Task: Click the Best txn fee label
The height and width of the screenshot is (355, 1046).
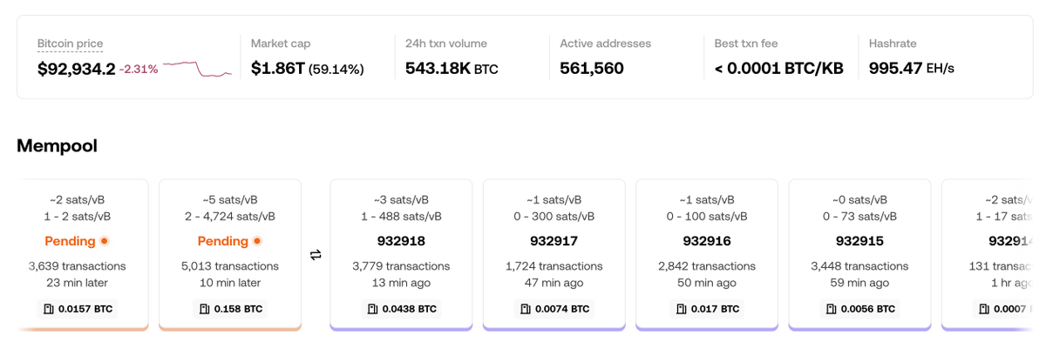Action: tap(746, 44)
